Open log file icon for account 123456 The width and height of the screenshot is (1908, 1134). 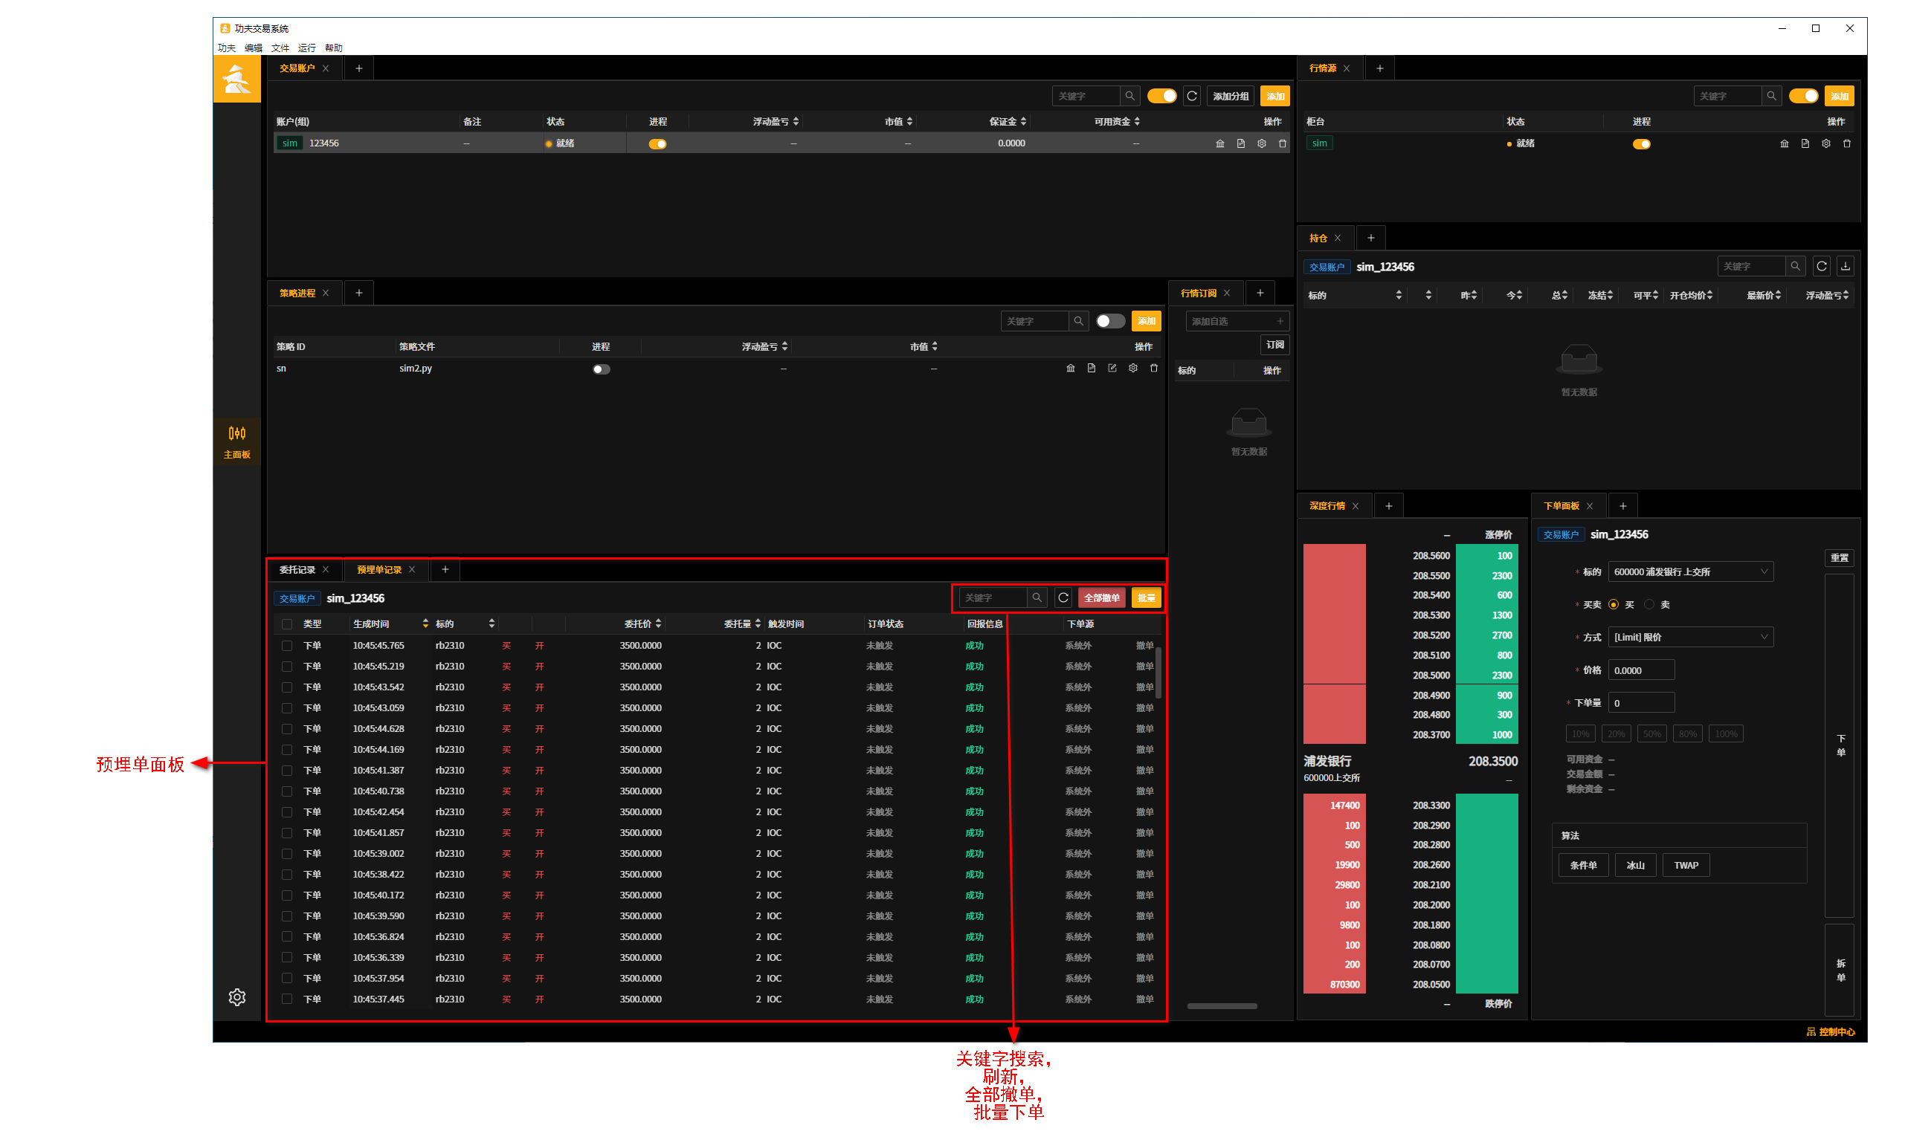[1241, 143]
